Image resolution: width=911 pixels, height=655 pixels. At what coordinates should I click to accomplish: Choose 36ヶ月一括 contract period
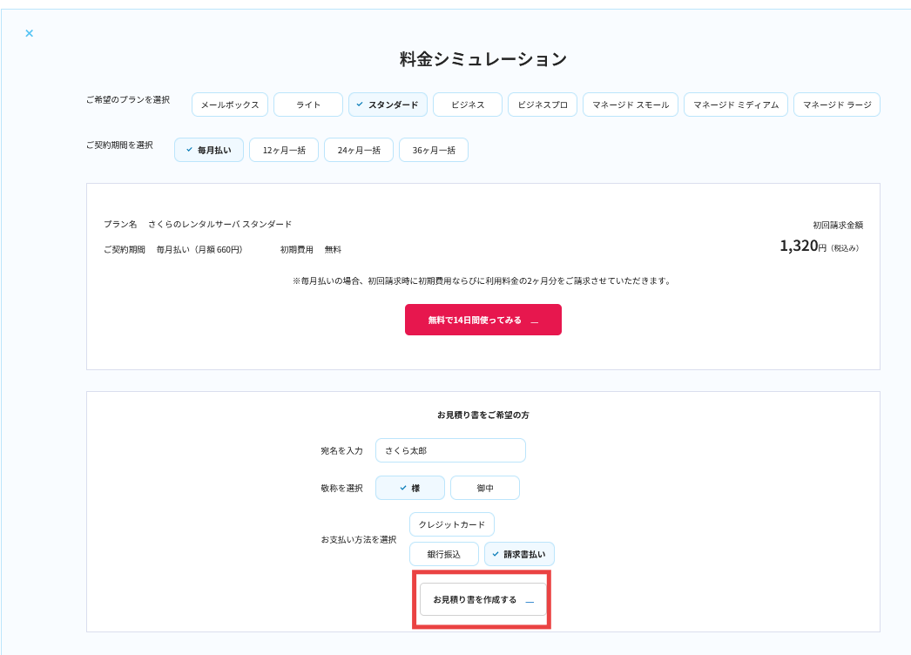[x=434, y=150]
